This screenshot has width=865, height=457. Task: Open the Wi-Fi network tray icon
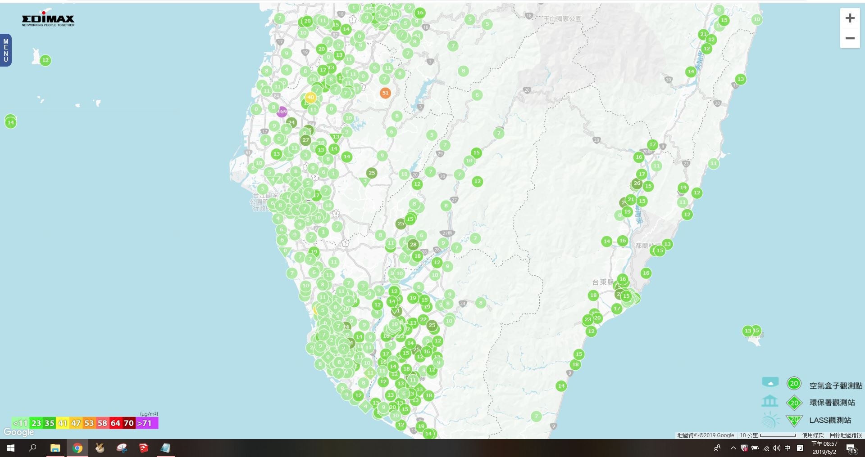pyautogui.click(x=766, y=448)
